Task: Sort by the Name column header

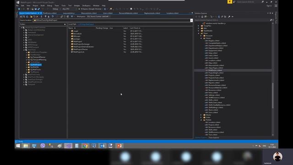Action: (71, 28)
